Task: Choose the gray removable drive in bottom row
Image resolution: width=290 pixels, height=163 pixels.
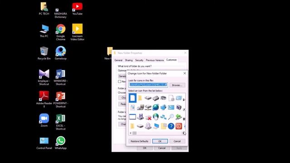Action: (140, 126)
